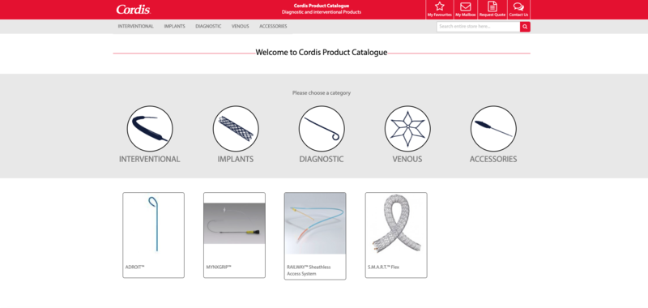
Task: Open the RAILWAY Sheathless Access System image
Action: (x=315, y=224)
